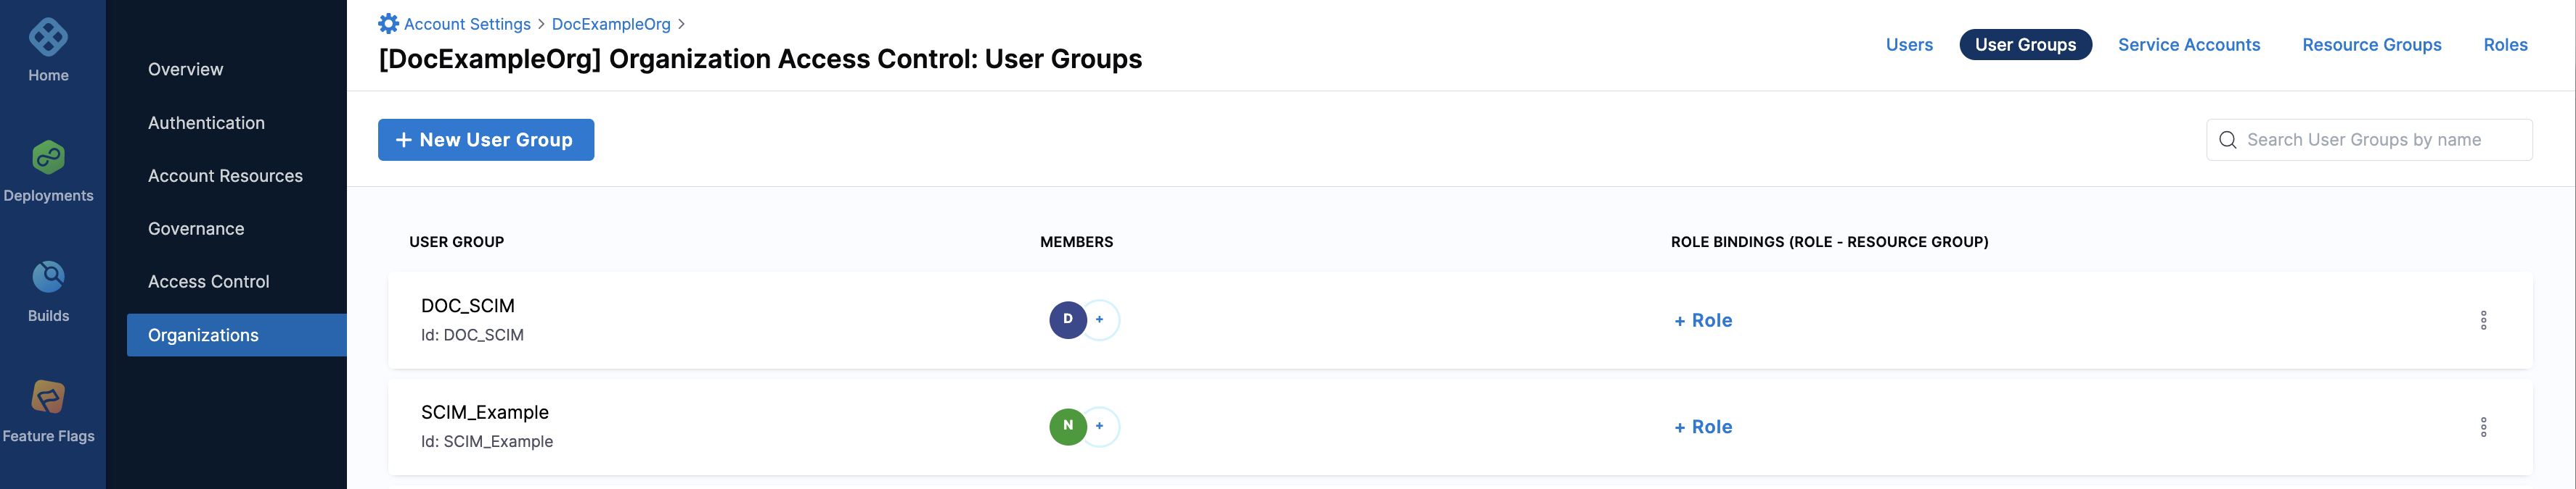
Task: Add member to DOC_SCIM group
Action: point(1100,320)
